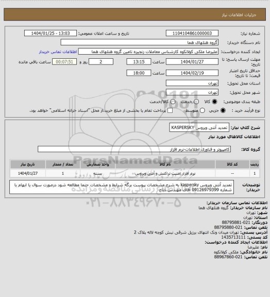Click the table cell 'نرم افزار امنیت تراکنش و آنتی ویروس'
The image size is (270, 297).
point(165,173)
